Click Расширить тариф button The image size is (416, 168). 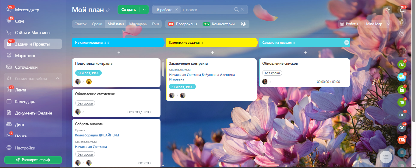click(33, 160)
